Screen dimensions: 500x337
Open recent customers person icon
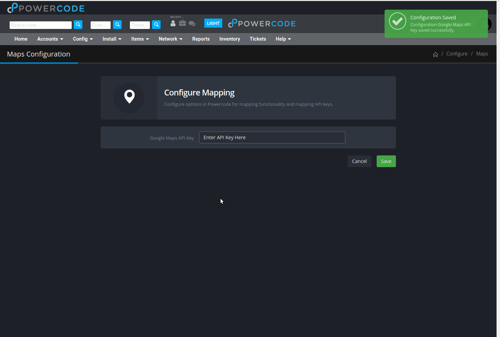pyautogui.click(x=173, y=23)
